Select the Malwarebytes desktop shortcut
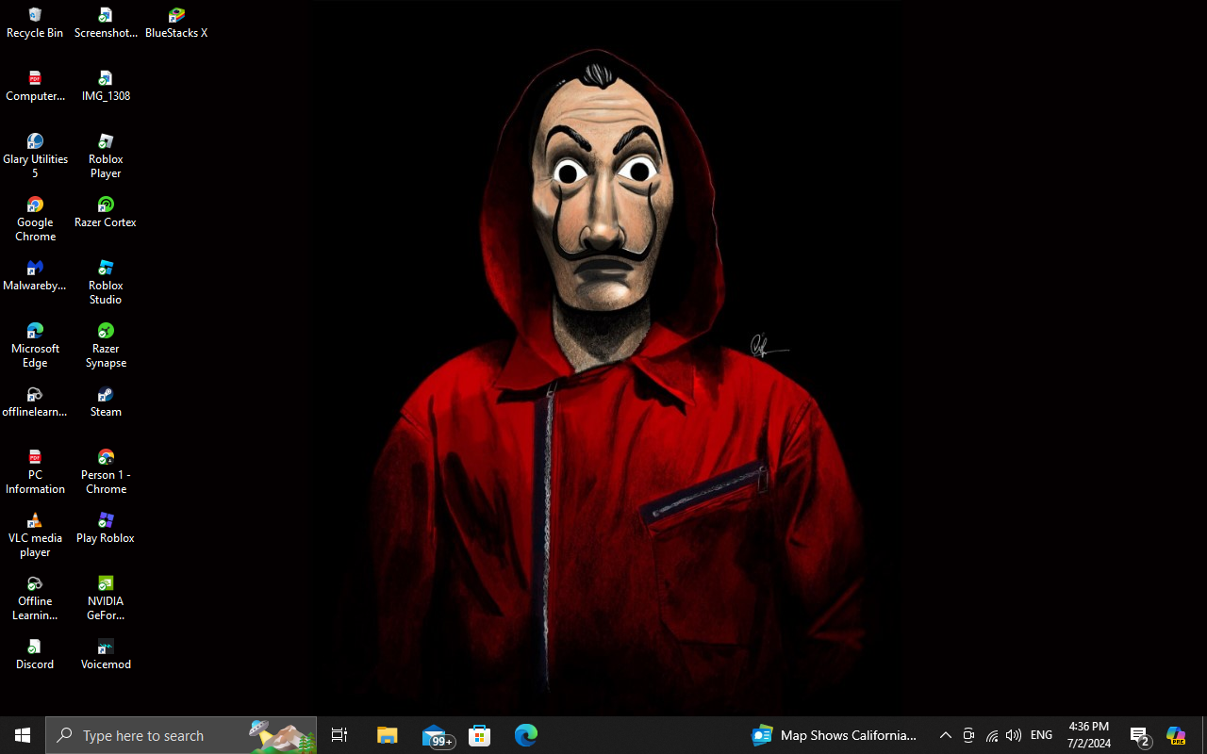Screen dimensions: 1207x754 (35, 276)
